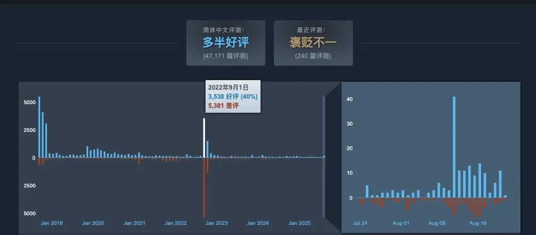Viewport: 536px width, 235px height.
Task: Click the 褒贬不一 recent reviews summary
Action: click(x=313, y=42)
